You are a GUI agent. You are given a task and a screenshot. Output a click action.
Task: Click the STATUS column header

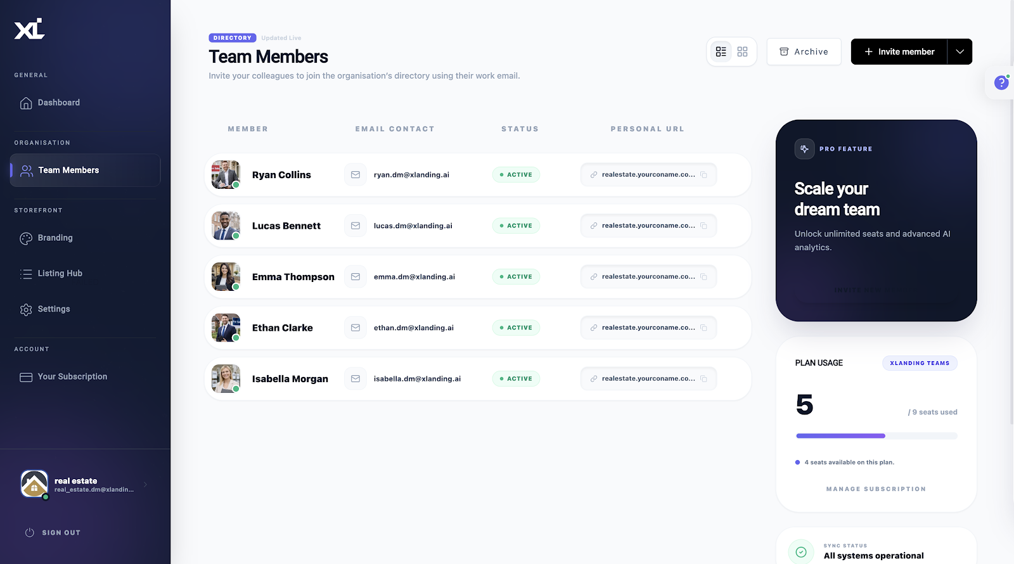[x=520, y=129]
